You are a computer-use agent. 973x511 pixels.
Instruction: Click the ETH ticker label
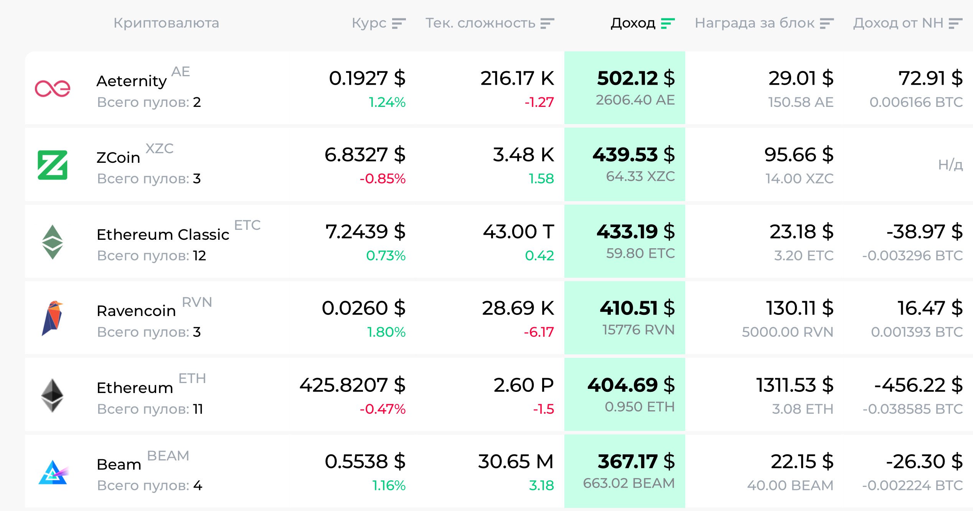[x=192, y=378]
